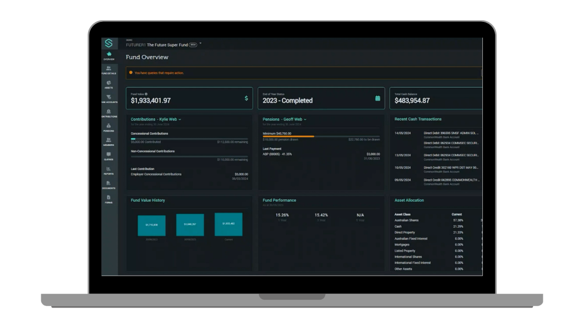Expand the Contributions Kylie Web member dropdown
Image resolution: width=584 pixels, height=328 pixels.
tap(180, 119)
